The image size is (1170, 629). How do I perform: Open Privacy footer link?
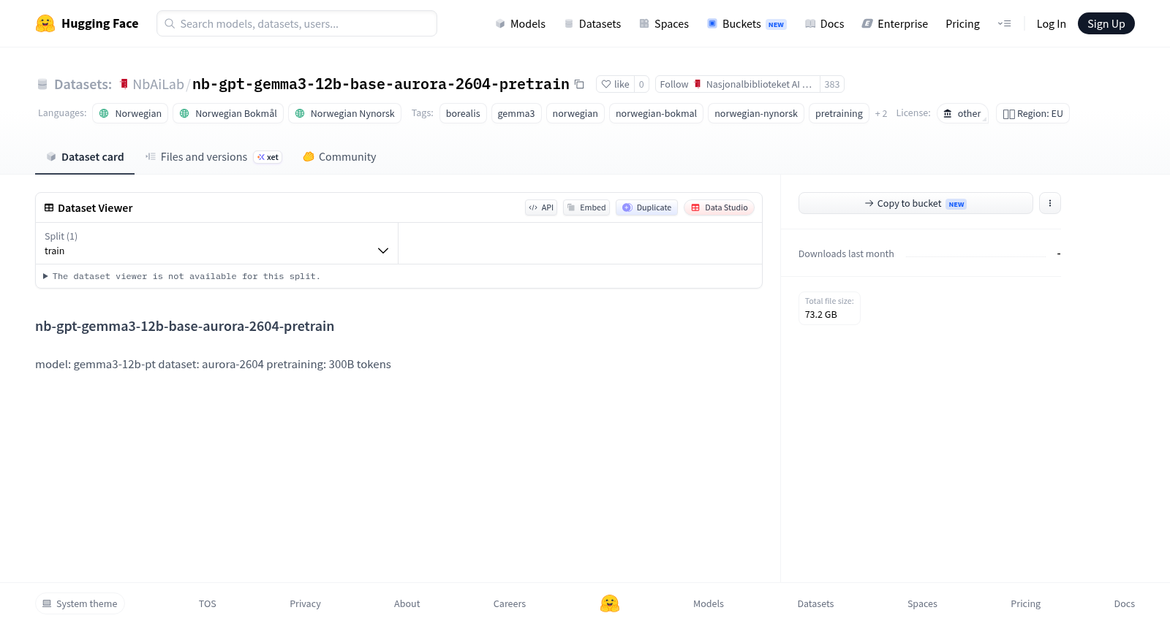point(305,603)
